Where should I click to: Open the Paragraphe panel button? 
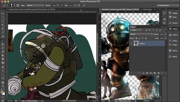pyautogui.click(x=173, y=45)
